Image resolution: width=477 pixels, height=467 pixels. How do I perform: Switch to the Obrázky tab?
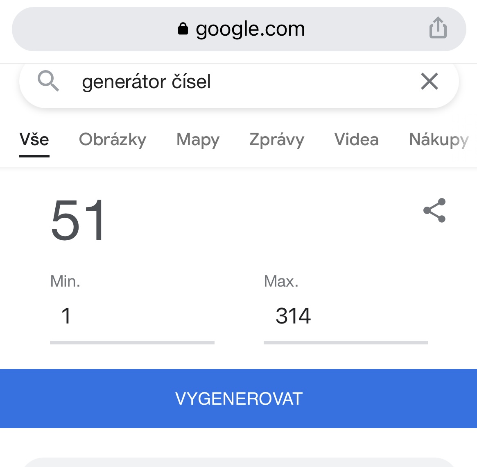tap(113, 140)
